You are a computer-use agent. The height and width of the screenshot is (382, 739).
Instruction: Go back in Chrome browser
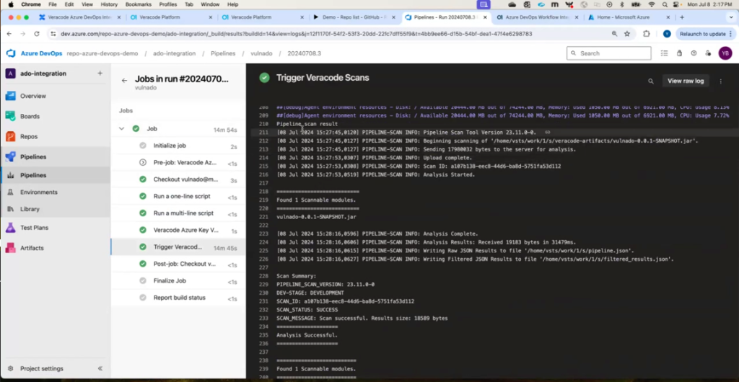point(9,34)
